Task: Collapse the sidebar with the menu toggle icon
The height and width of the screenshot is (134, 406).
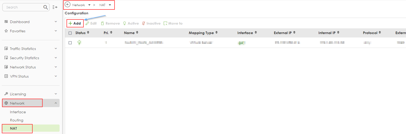Action: 55,7
